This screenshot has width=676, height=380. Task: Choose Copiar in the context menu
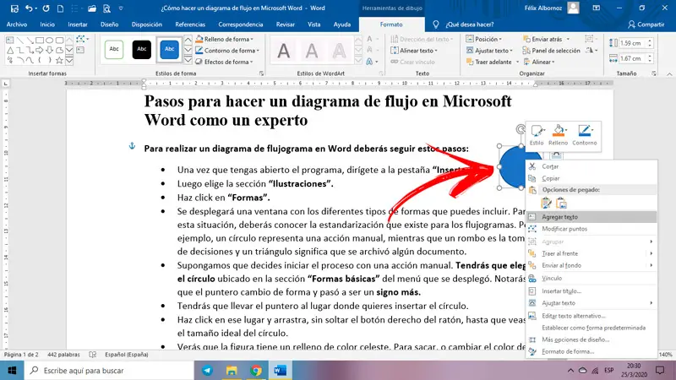591,178
